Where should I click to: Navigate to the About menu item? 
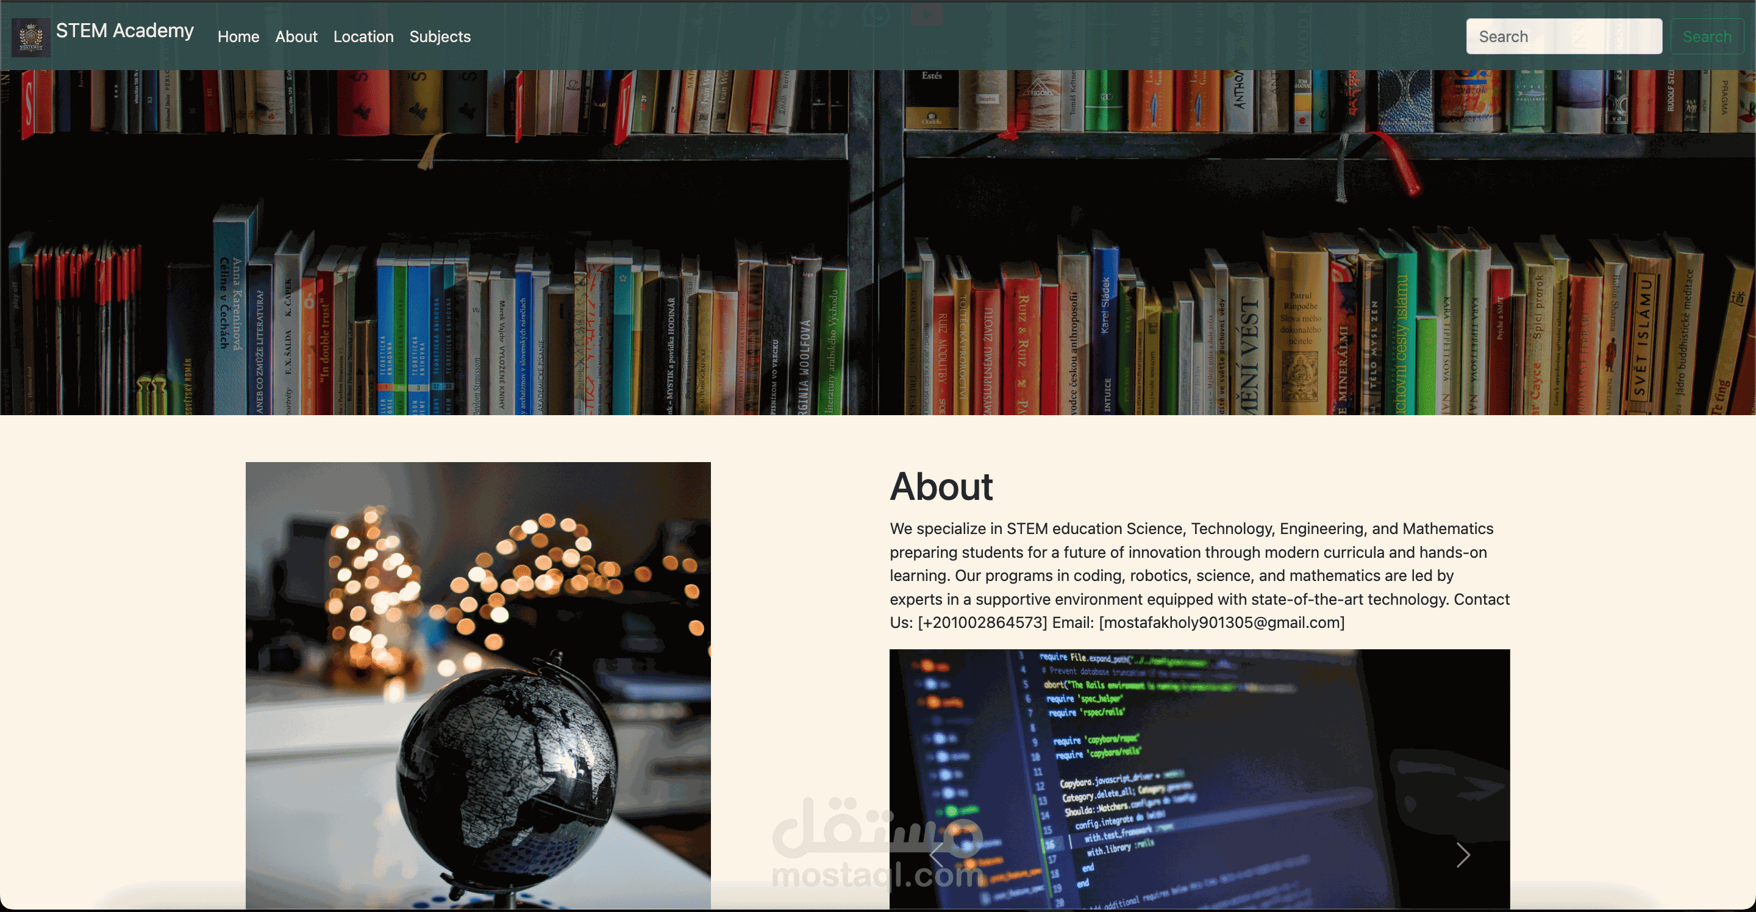coord(296,37)
